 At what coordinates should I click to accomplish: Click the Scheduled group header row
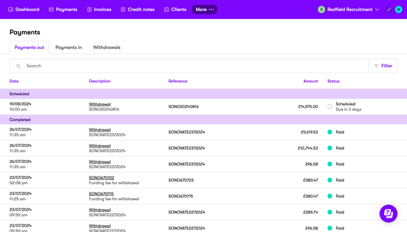pos(204,94)
